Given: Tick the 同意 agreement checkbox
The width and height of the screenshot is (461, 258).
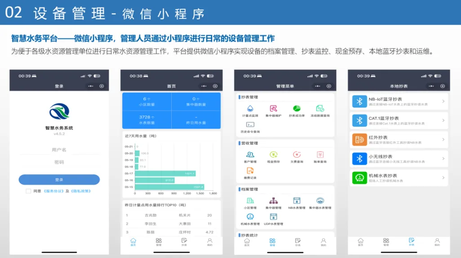Looking at the screenshot, I should click(28, 191).
